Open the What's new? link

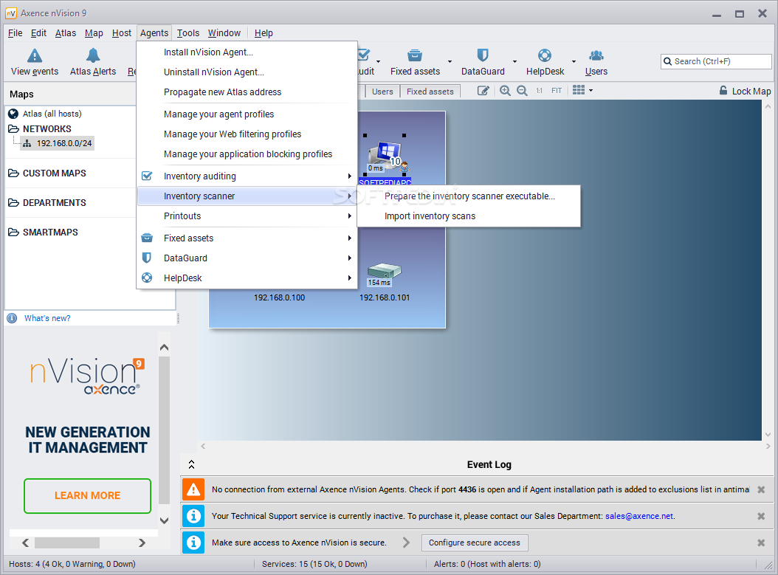tap(47, 319)
